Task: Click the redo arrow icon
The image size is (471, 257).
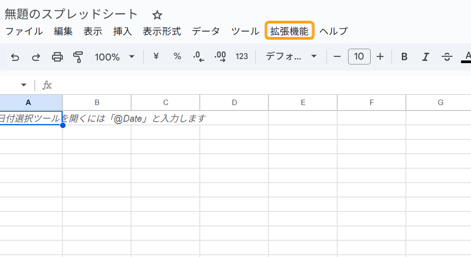Action: point(36,57)
